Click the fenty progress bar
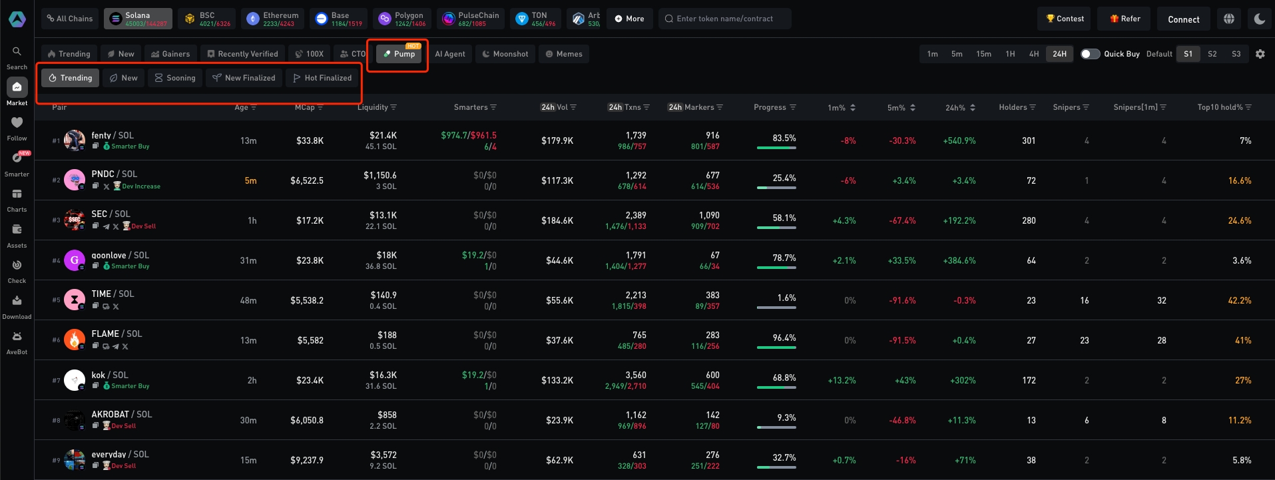 click(x=776, y=147)
